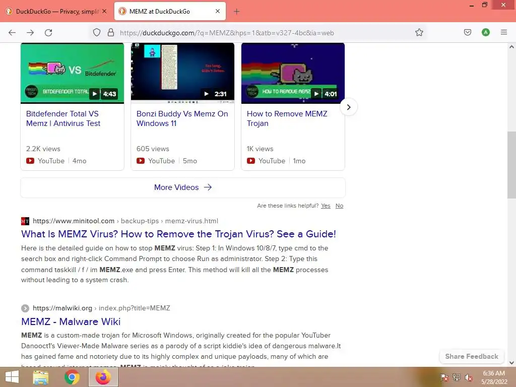
Task: Click the More Videos button
Action: coord(183,187)
